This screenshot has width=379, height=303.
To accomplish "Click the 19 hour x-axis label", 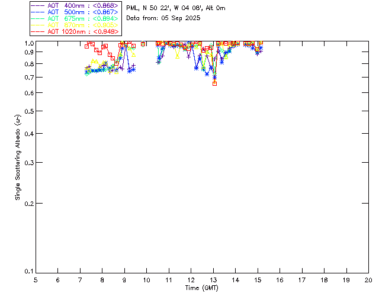I will [x=346, y=280].
